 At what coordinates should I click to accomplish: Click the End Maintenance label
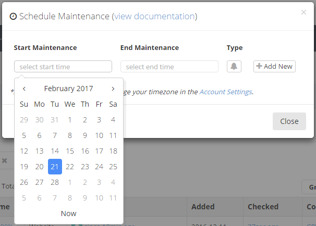click(150, 48)
